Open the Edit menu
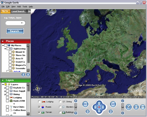This screenshot has width=147, height=117. (x=8, y=7)
